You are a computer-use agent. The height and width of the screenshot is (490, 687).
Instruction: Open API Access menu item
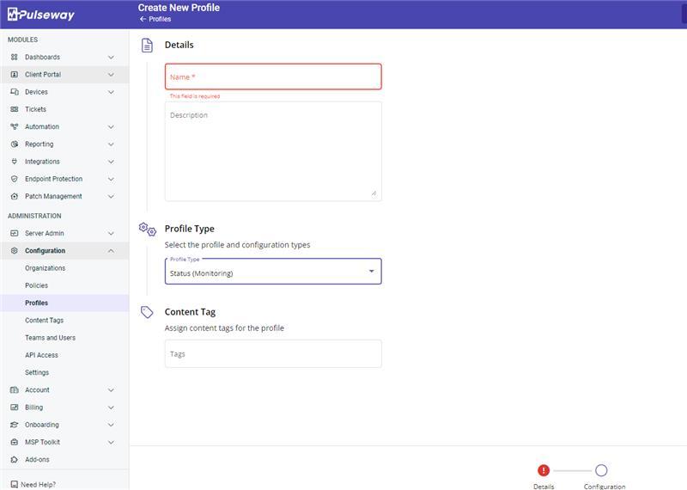pyautogui.click(x=41, y=355)
